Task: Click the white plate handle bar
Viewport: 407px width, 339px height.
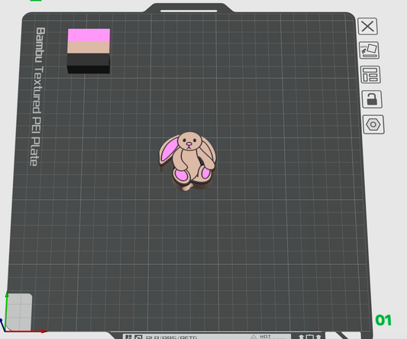Action: (189, 11)
